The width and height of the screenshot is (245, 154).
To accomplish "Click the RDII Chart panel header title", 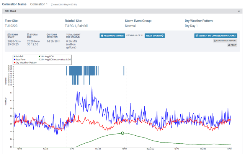I will point(10,11).
